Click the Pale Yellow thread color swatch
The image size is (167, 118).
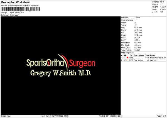pos(127,60)
